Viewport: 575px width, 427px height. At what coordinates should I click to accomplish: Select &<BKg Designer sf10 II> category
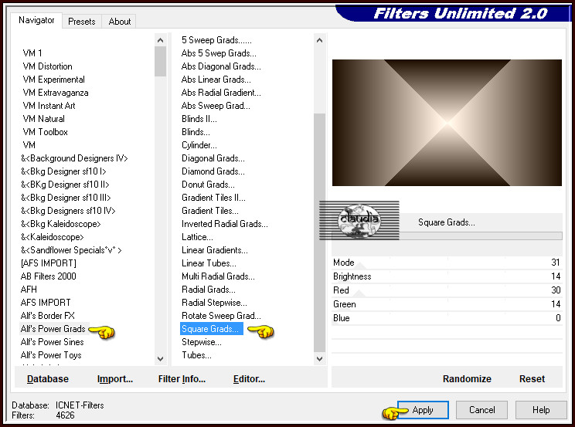click(65, 185)
